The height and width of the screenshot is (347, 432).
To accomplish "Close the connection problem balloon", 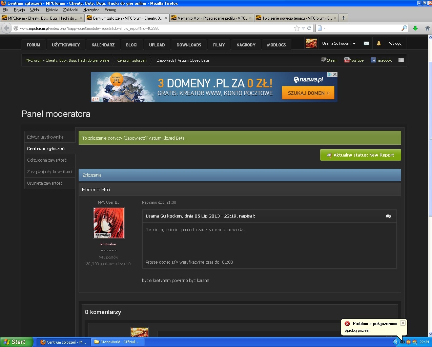I will pos(403,323).
